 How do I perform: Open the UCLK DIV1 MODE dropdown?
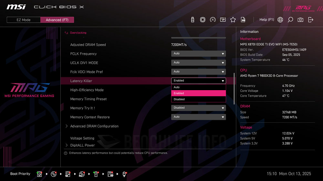click(x=198, y=63)
